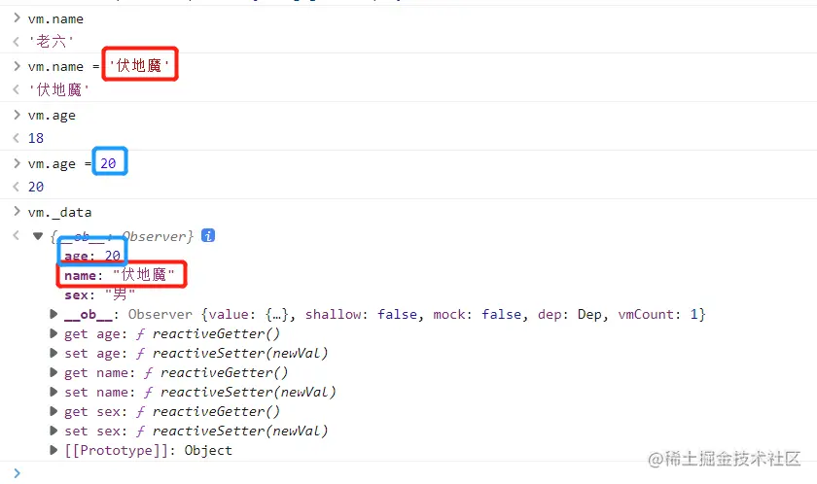Click the name: "伏地魔" property row

(120, 275)
